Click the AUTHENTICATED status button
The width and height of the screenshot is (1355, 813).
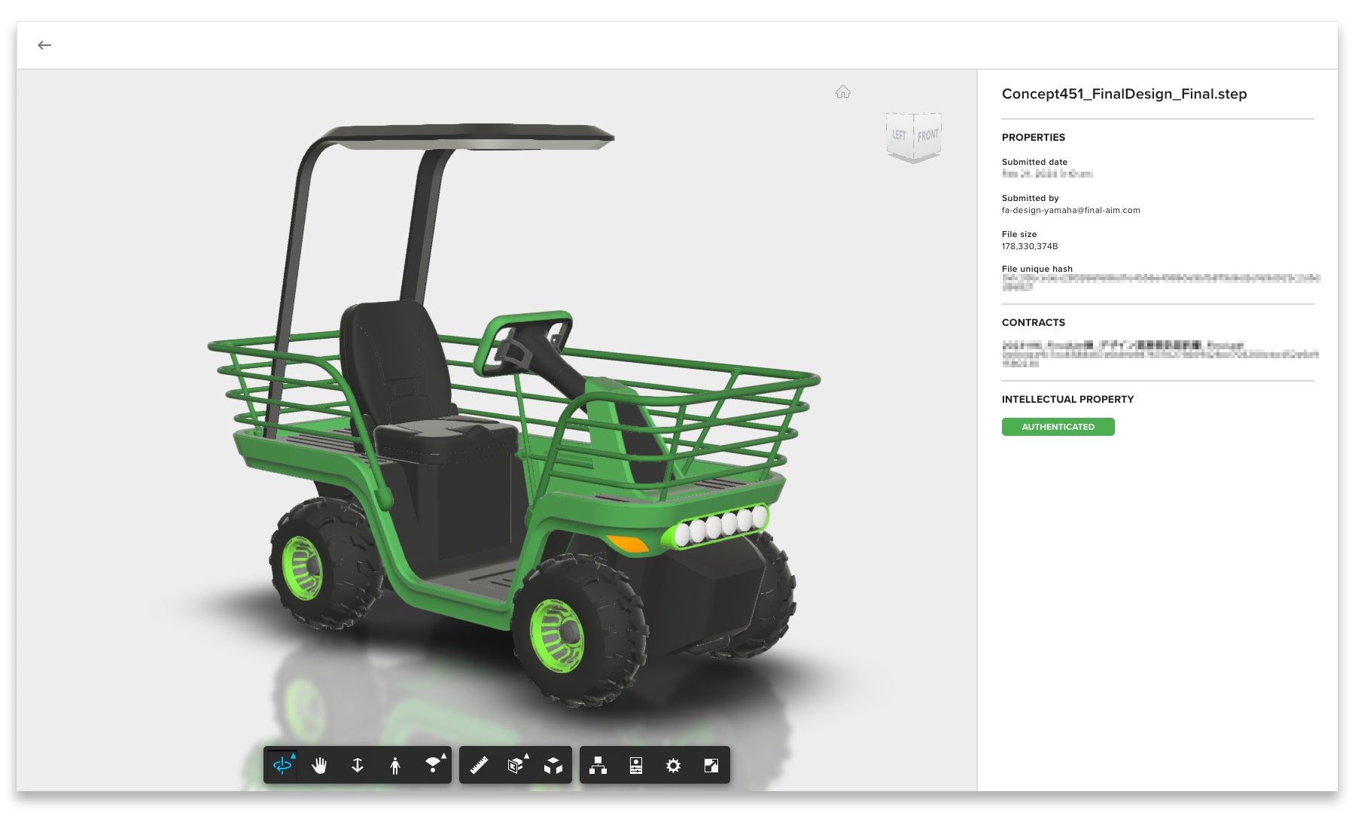[x=1058, y=427]
